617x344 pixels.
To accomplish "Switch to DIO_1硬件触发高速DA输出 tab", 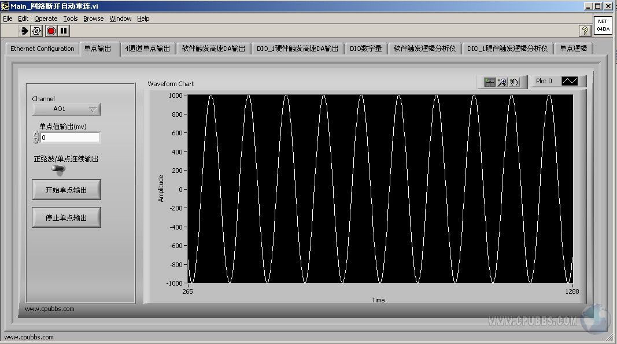I will coord(297,49).
